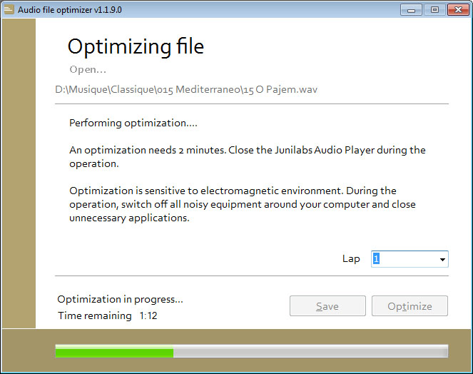
Task: Click the Optimizing file heading
Action: click(x=136, y=47)
